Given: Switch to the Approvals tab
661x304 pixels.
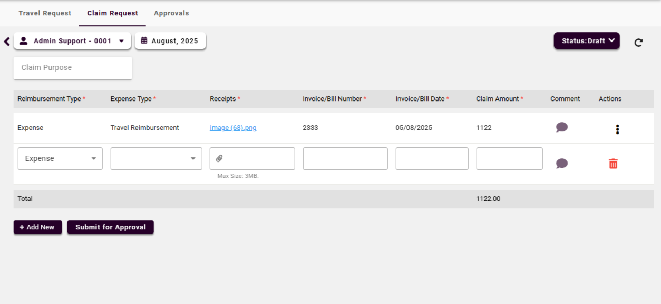Looking at the screenshot, I should coord(171,13).
